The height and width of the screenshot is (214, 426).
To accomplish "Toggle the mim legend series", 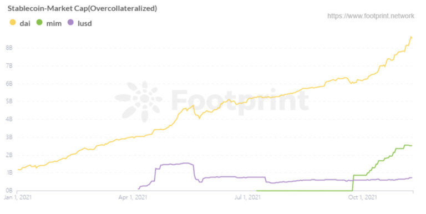I will (49, 23).
